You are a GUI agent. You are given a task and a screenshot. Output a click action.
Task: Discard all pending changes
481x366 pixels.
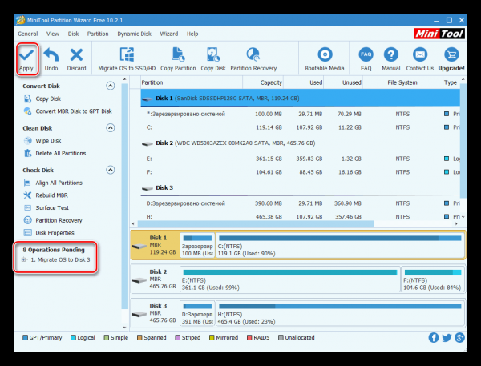(76, 59)
